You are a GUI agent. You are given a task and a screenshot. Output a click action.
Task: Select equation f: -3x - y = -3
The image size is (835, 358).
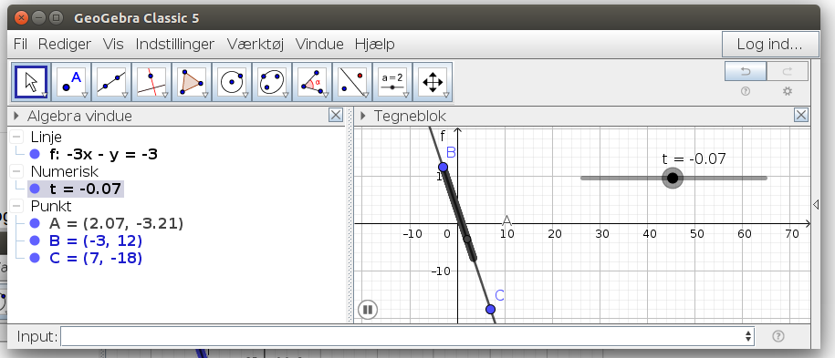coord(103,154)
